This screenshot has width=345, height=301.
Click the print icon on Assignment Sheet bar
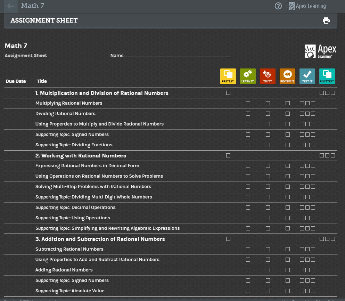tap(326, 21)
